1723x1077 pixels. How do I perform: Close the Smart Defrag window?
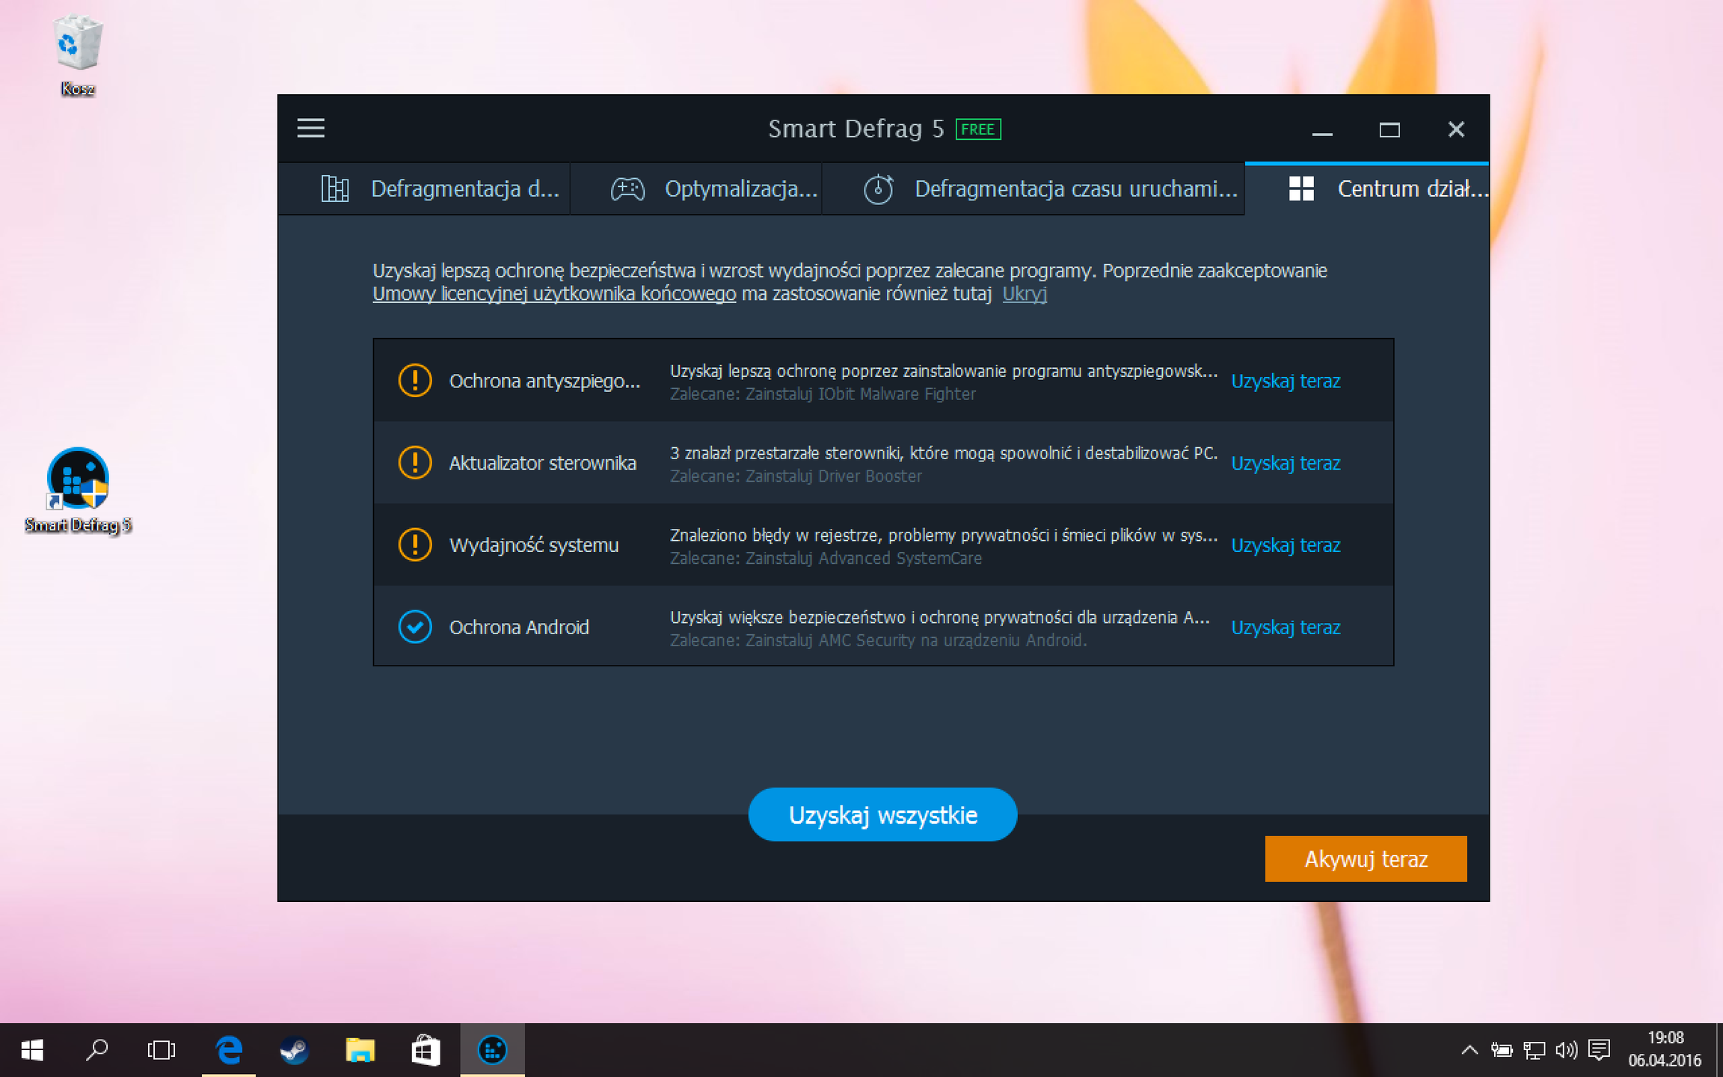tap(1455, 129)
